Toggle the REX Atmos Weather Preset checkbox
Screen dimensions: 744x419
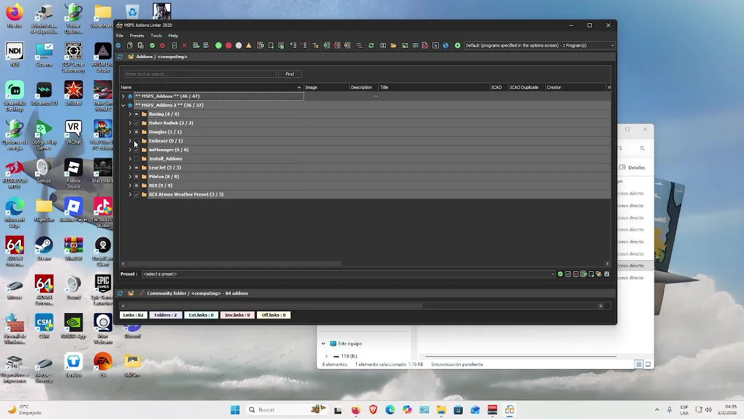point(137,194)
